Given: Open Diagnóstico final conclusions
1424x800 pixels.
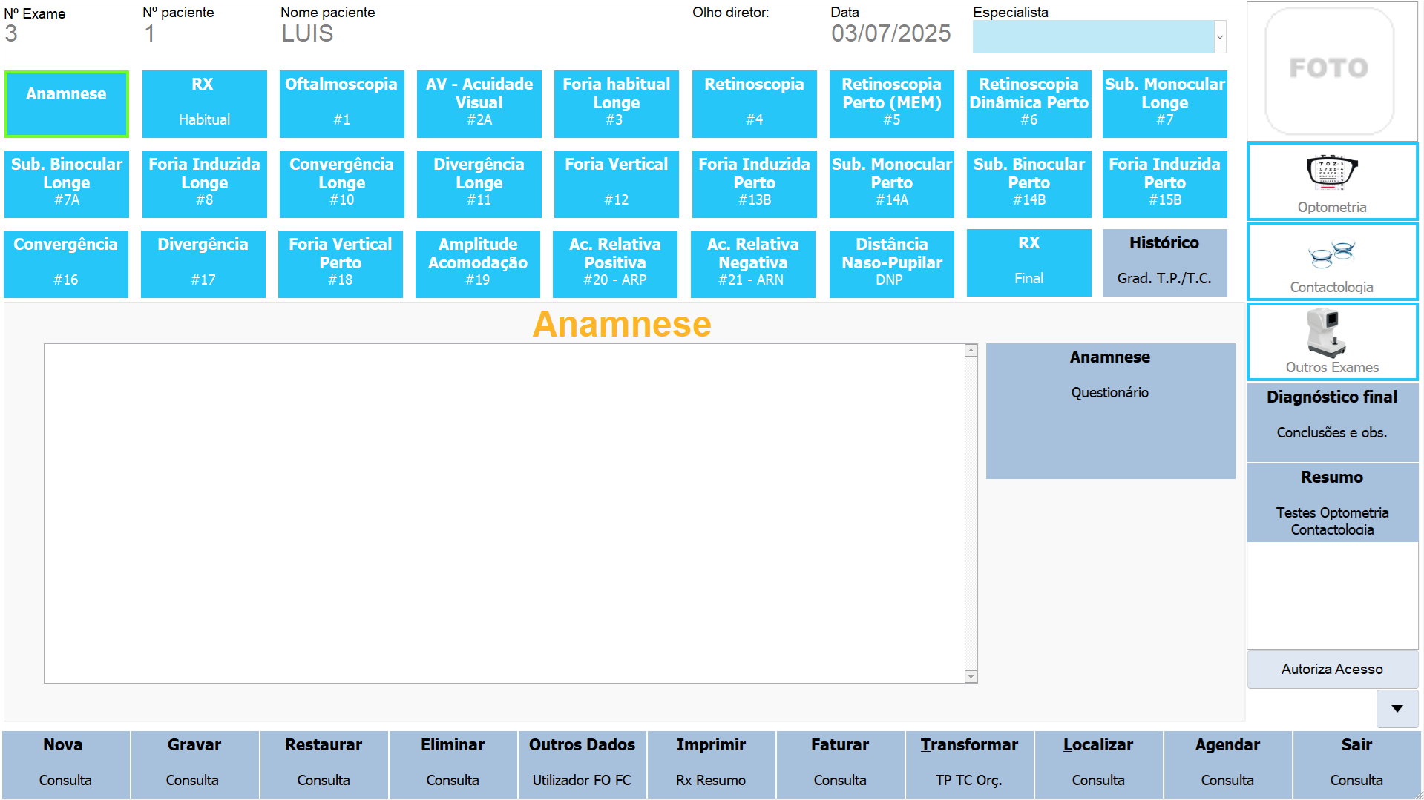Looking at the screenshot, I should [x=1331, y=421].
